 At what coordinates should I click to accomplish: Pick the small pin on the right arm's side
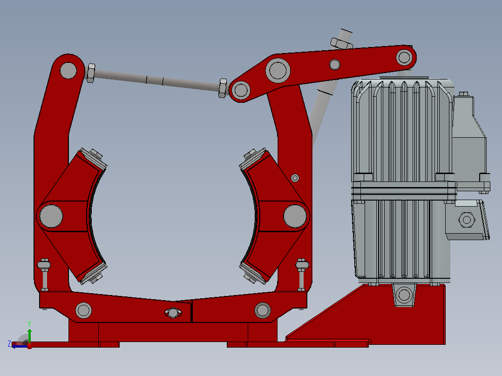point(295,178)
